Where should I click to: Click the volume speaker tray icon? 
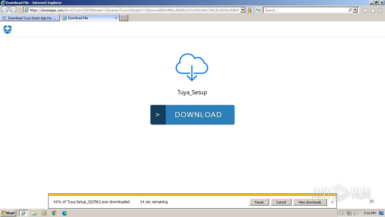[x=342, y=213]
